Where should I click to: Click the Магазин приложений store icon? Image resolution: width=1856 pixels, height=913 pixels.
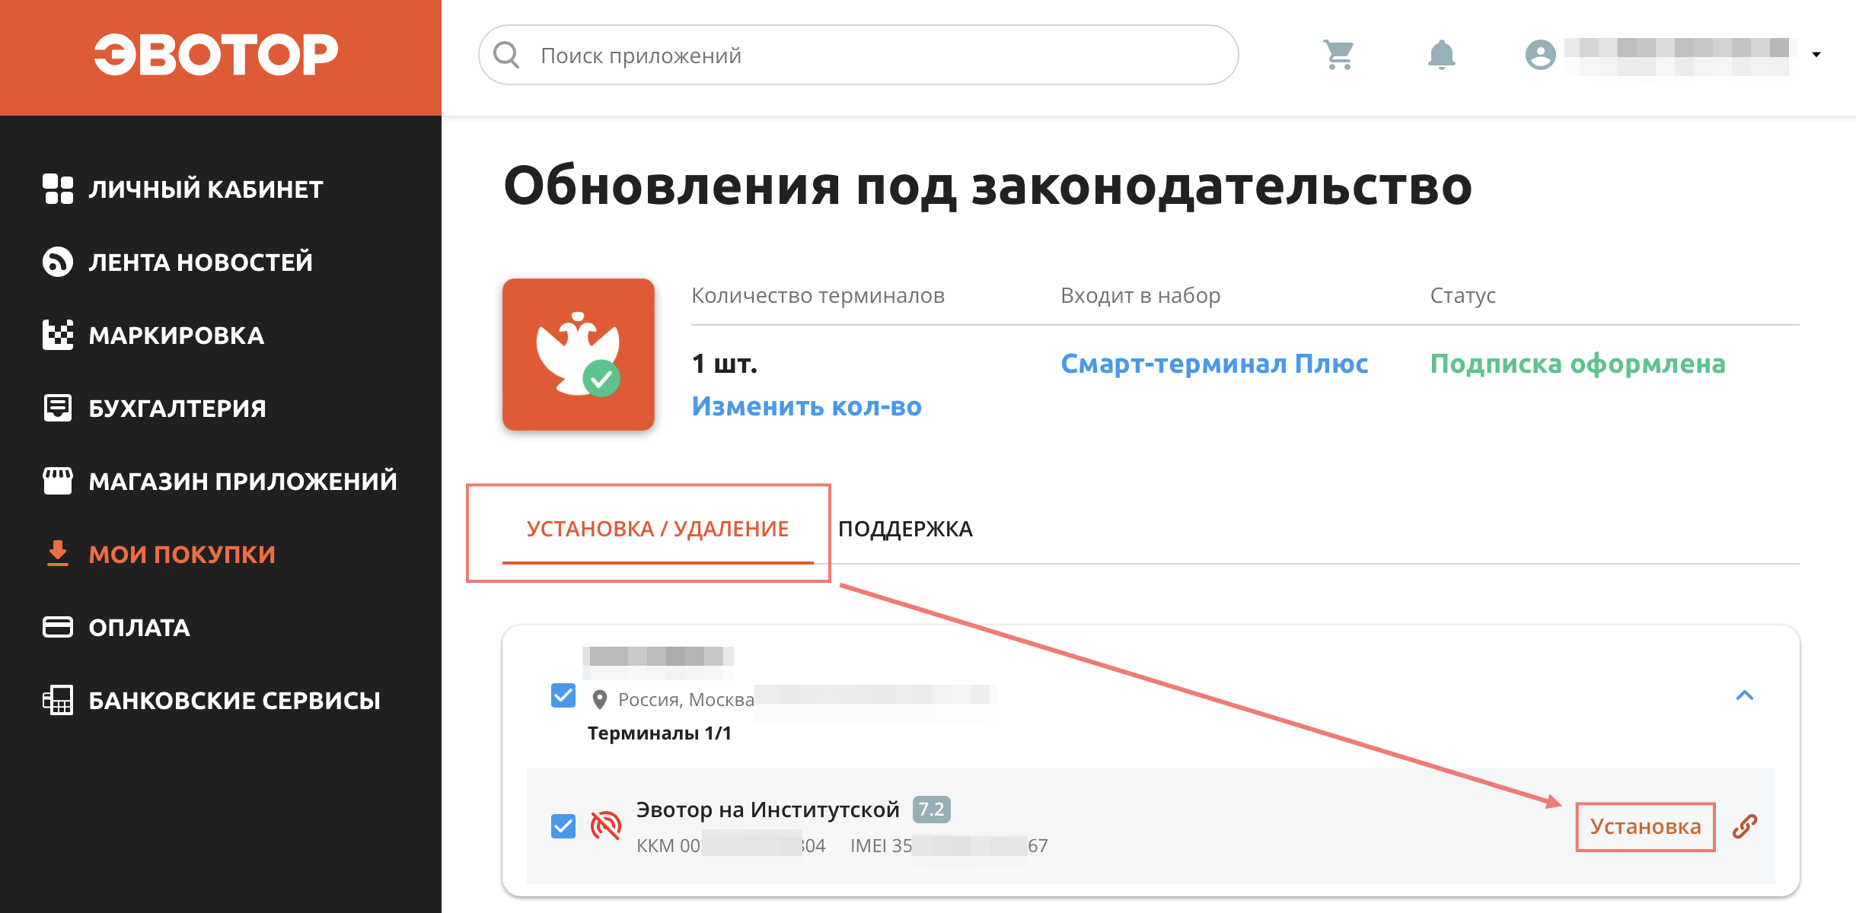58,481
